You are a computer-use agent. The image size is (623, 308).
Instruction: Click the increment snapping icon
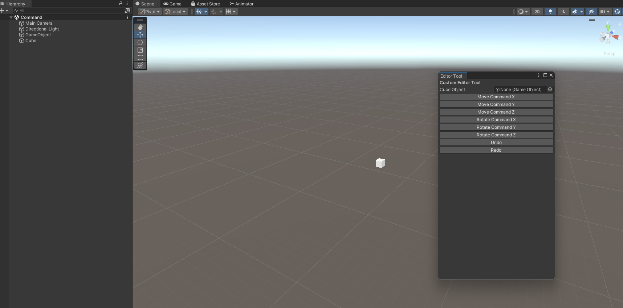(228, 12)
